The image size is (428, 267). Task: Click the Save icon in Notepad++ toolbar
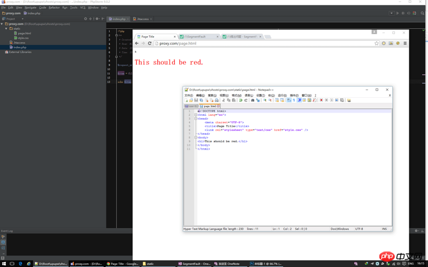(196, 100)
